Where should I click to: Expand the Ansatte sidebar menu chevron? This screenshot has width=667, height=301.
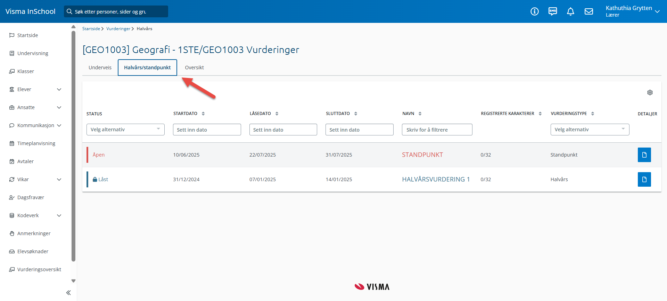coord(59,107)
